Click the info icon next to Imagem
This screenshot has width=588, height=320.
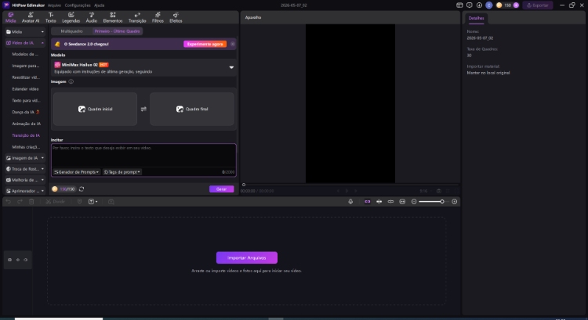(x=71, y=81)
